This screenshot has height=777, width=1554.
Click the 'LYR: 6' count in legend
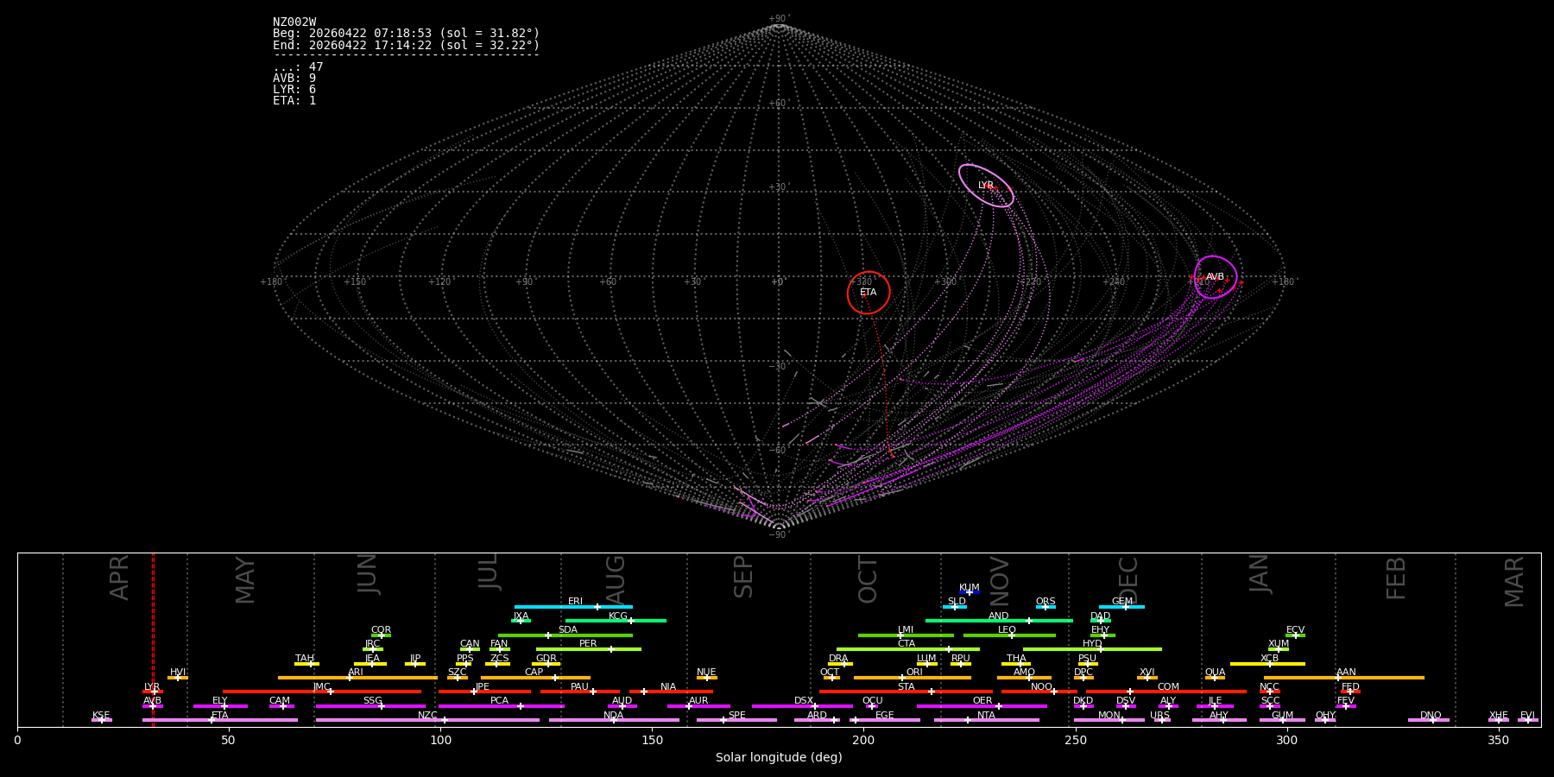294,90
